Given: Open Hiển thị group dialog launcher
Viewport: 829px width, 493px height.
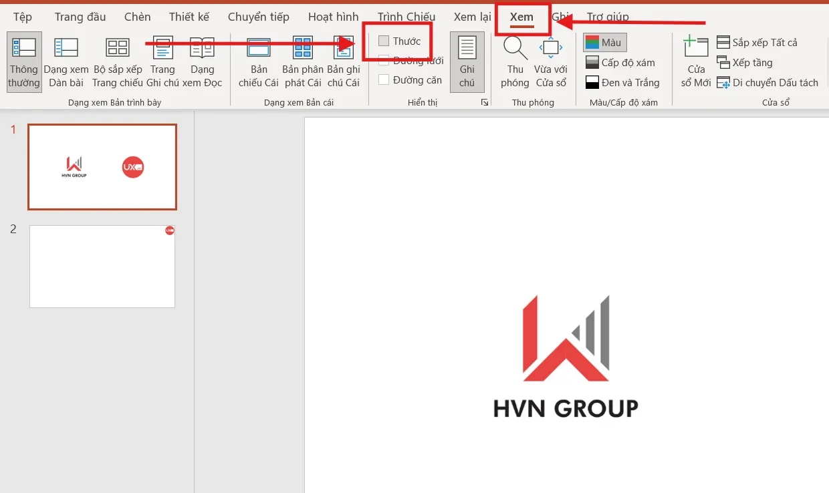Looking at the screenshot, I should coord(485,103).
